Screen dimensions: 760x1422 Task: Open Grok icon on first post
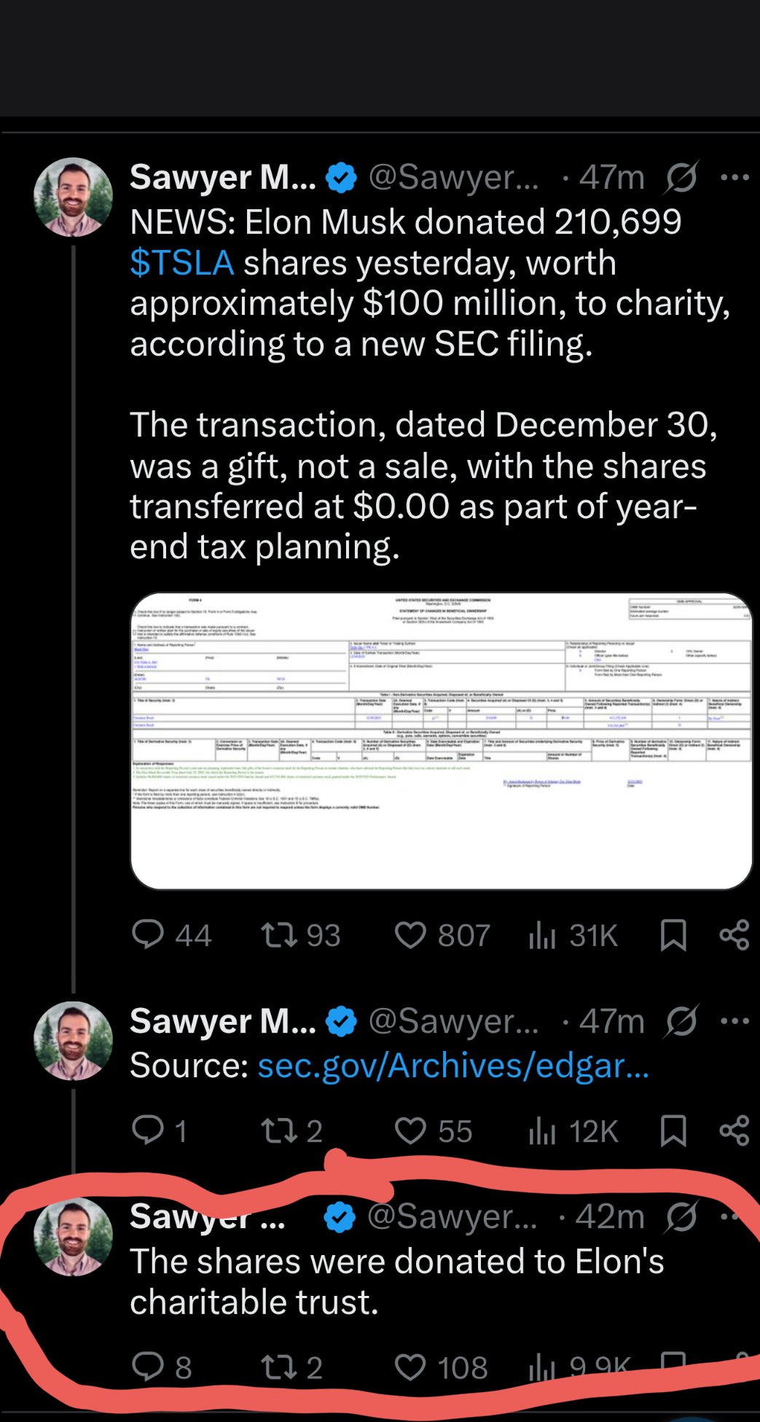[x=681, y=177]
